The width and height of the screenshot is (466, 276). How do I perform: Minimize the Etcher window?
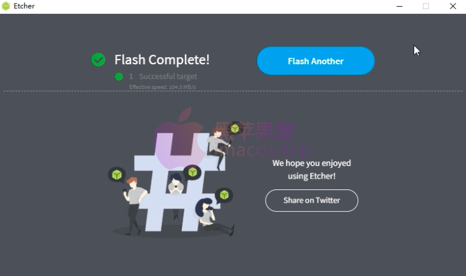[x=399, y=6]
